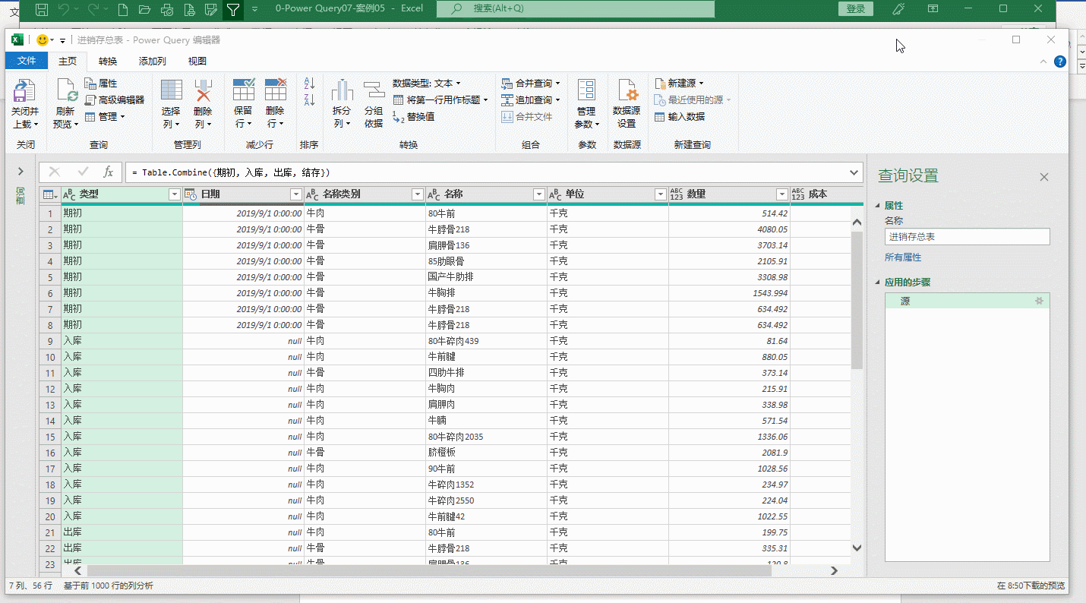Click the 数据源设置 (Data Source Settings) icon
Screen dimensions: 1086x603
627,90
